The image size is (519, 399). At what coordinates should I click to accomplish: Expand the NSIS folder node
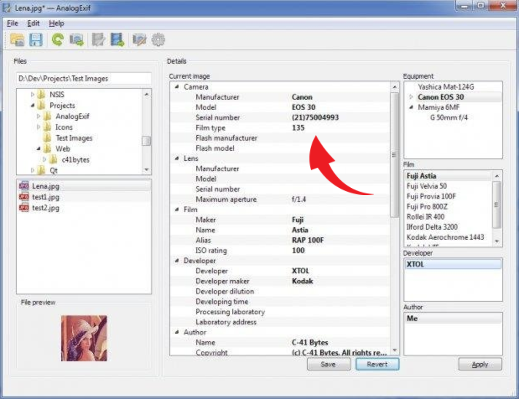coord(33,95)
